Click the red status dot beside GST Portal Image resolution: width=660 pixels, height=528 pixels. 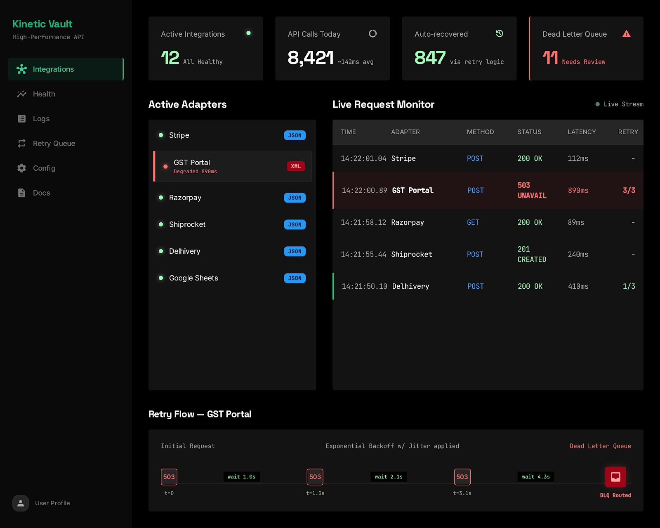pyautogui.click(x=165, y=167)
